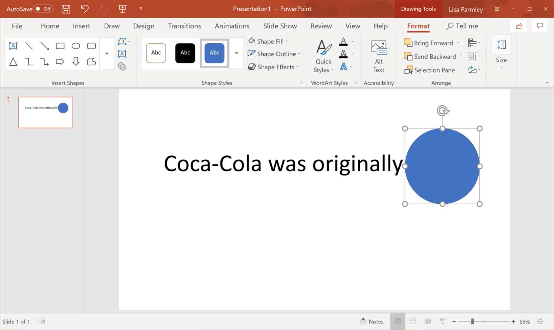Apply the blue filled Abc shape style
Viewport: 554px width, 330px height.
coord(215,53)
